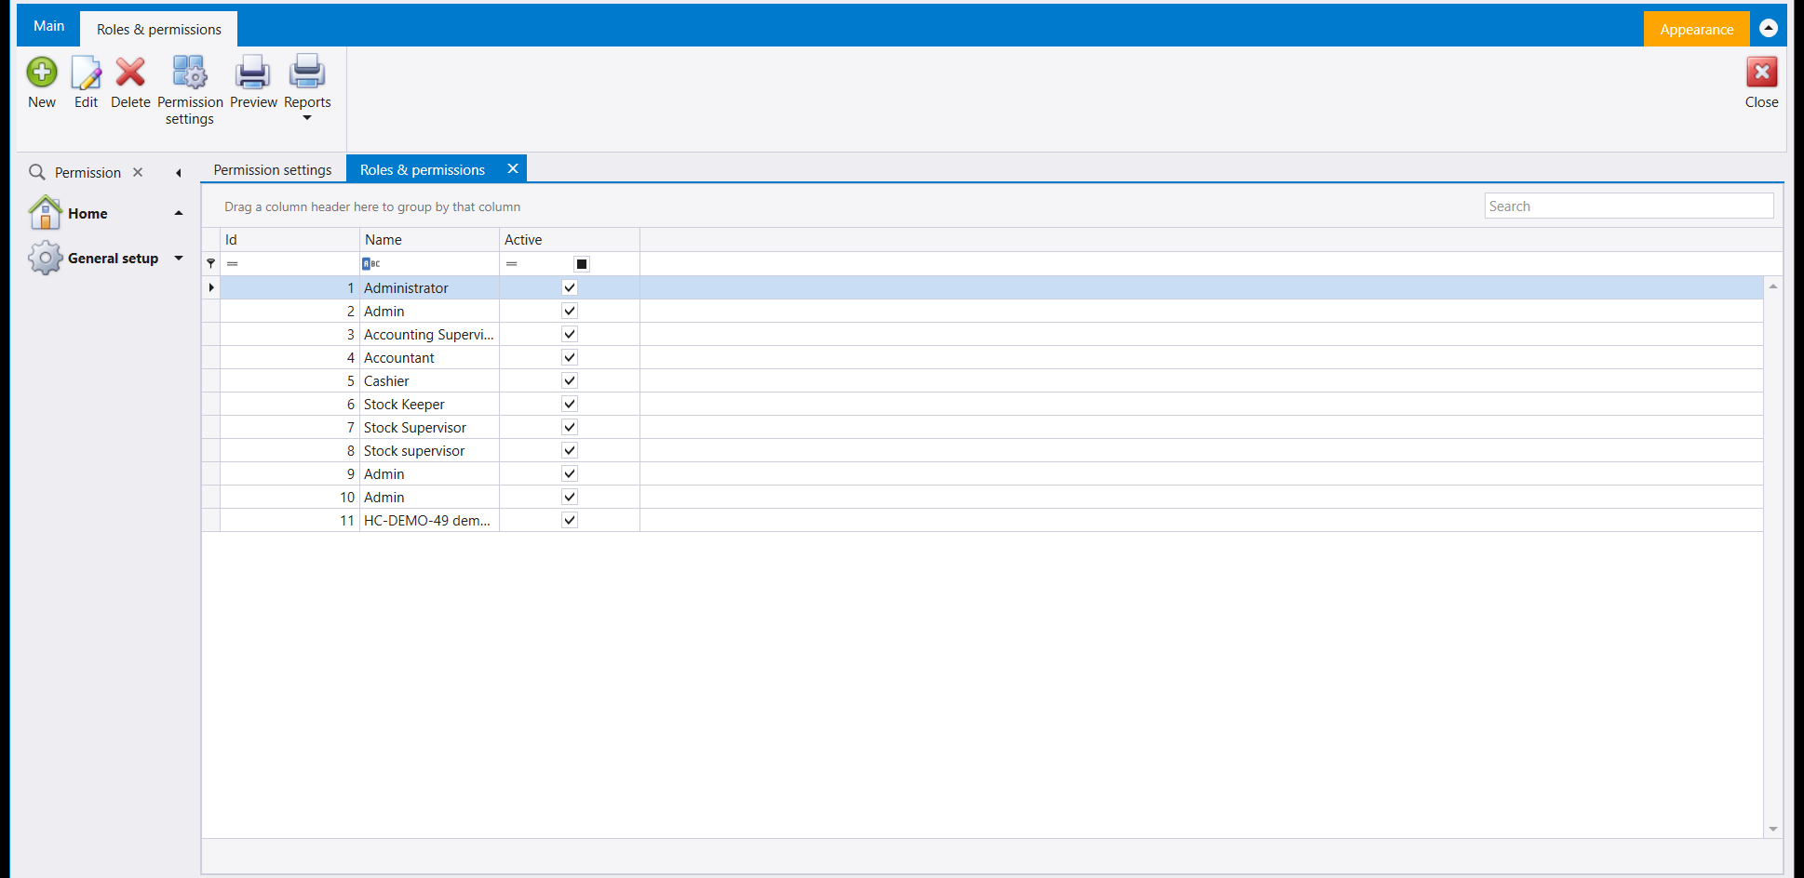Click the grid Search input field
This screenshot has width=1804, height=878.
(1629, 206)
